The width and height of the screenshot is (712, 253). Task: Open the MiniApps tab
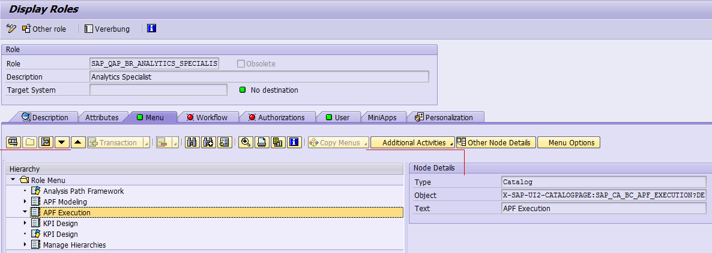point(382,117)
